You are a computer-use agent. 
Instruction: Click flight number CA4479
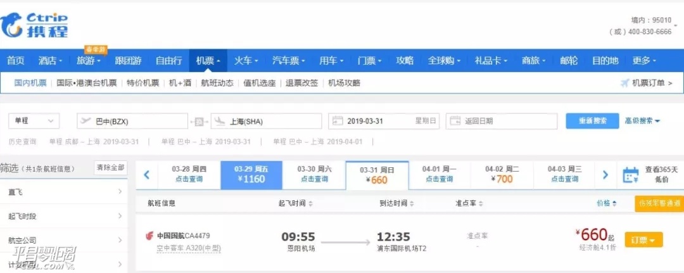click(197, 236)
